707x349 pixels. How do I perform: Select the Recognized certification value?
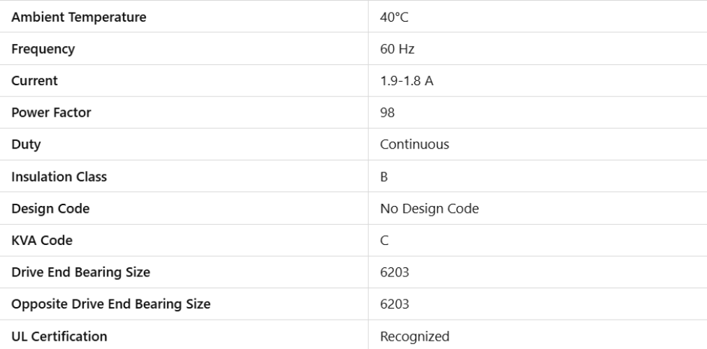click(415, 336)
